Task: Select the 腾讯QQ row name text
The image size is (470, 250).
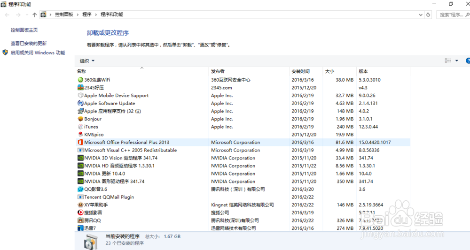Action: (x=92, y=220)
